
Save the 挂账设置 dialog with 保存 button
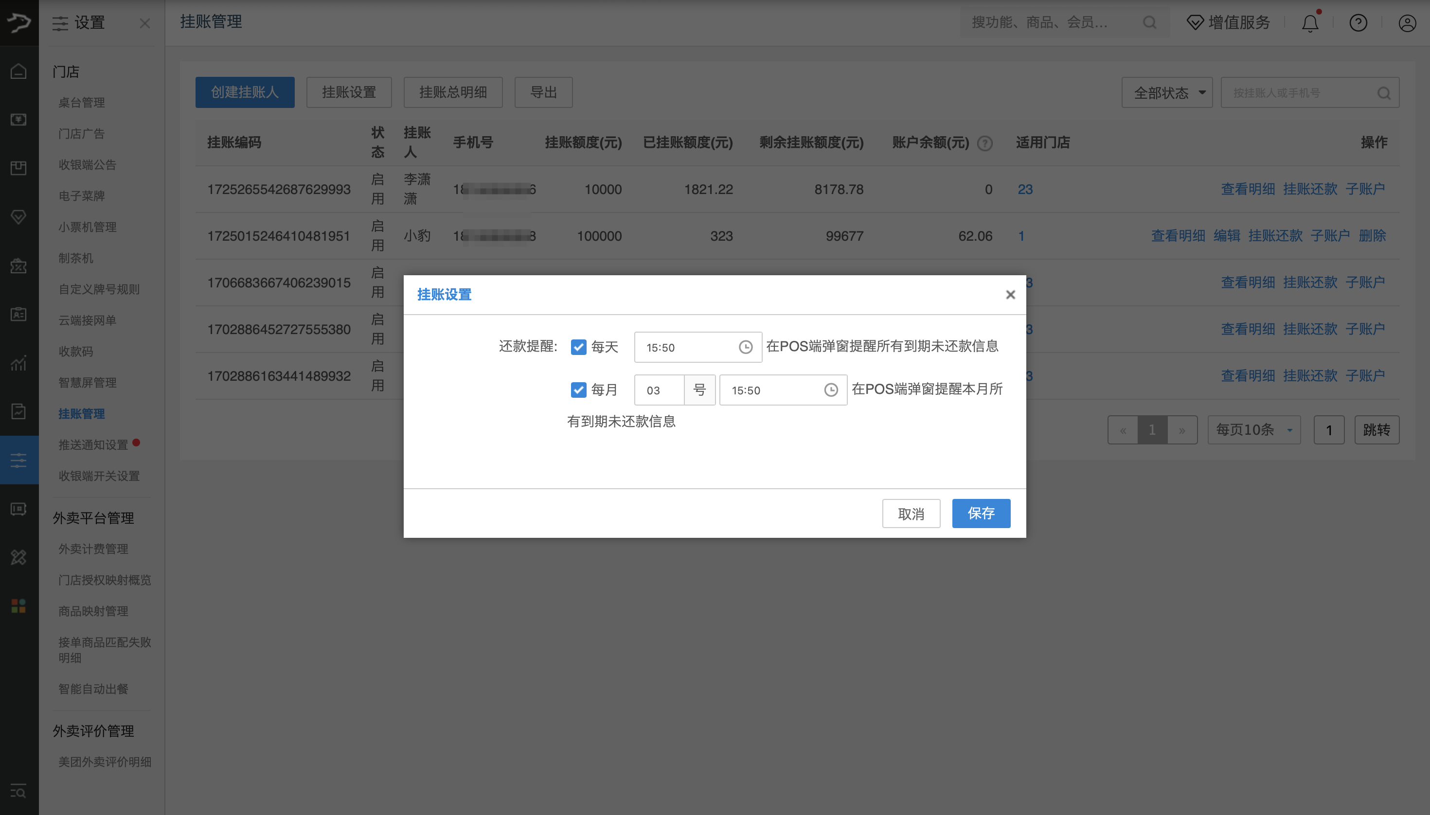981,514
